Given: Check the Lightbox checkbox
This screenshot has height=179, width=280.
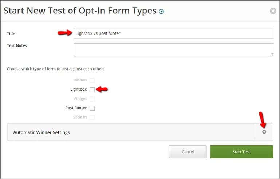Looking at the screenshot, I should click(92, 89).
